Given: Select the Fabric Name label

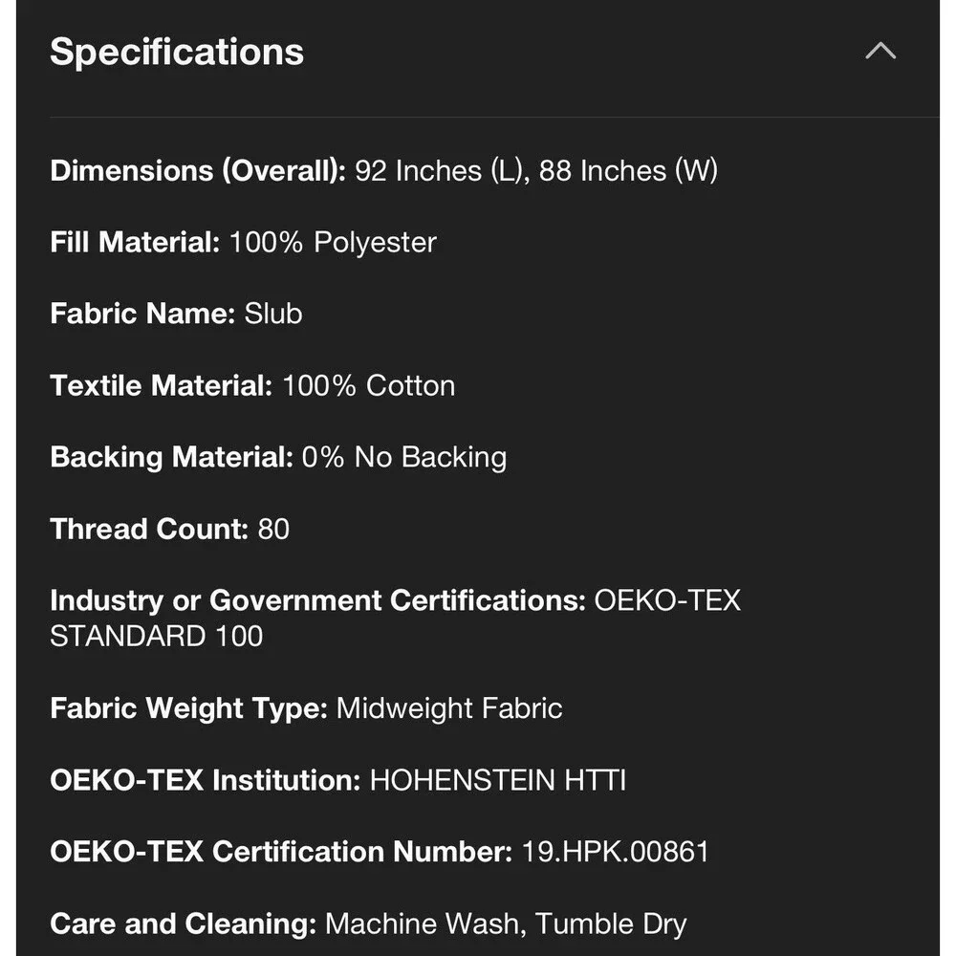Looking at the screenshot, I should click(142, 314).
